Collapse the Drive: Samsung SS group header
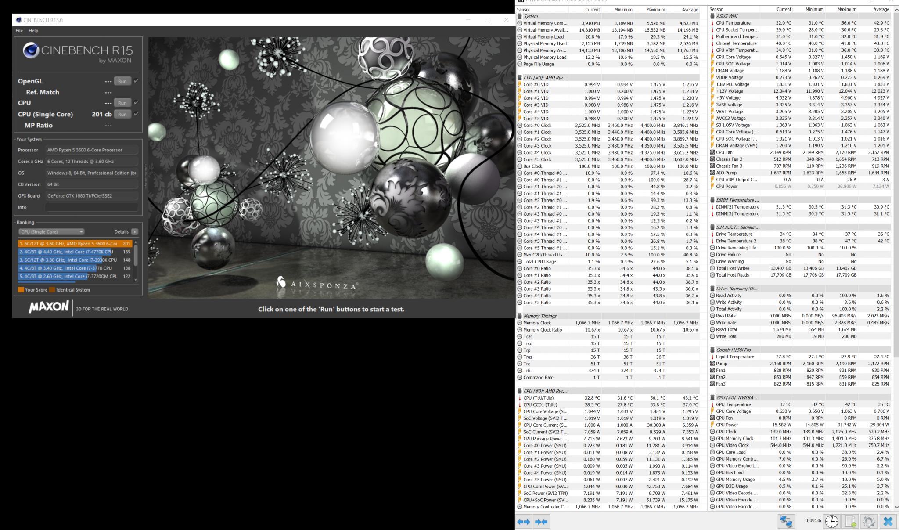Screen dimensions: 899x530 click(x=800, y=289)
